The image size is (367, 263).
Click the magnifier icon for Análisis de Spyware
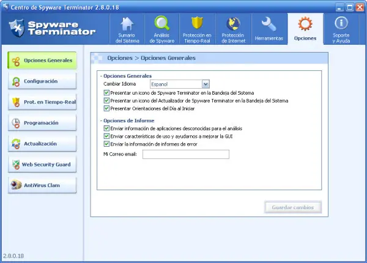point(161,23)
